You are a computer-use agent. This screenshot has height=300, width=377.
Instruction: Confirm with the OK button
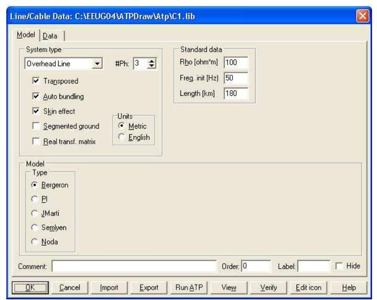(30, 288)
